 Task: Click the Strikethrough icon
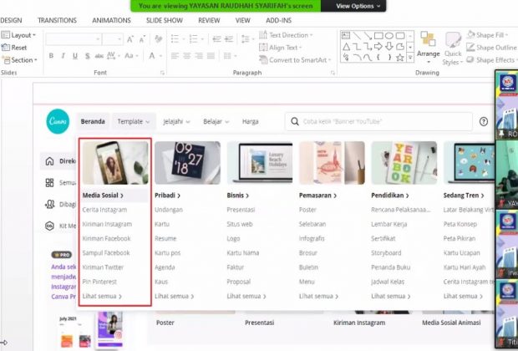pos(99,56)
